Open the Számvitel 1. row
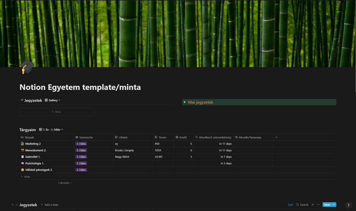This screenshot has width=356, height=211. coord(33,157)
